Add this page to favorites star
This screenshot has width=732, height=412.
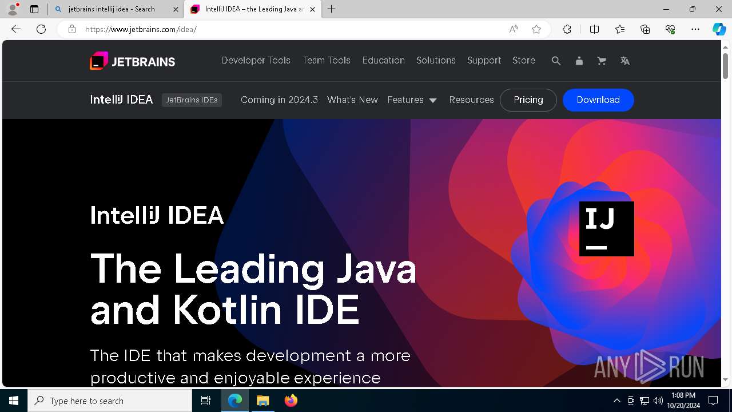point(536,29)
